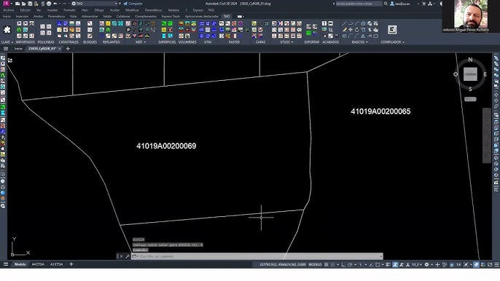Screen dimensions: 500x281
Task: Click the green export icon in EXPORTAR panel
Action: coord(309,33)
